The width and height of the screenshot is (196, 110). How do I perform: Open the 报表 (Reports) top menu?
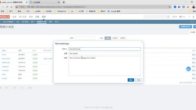tap(31, 17)
